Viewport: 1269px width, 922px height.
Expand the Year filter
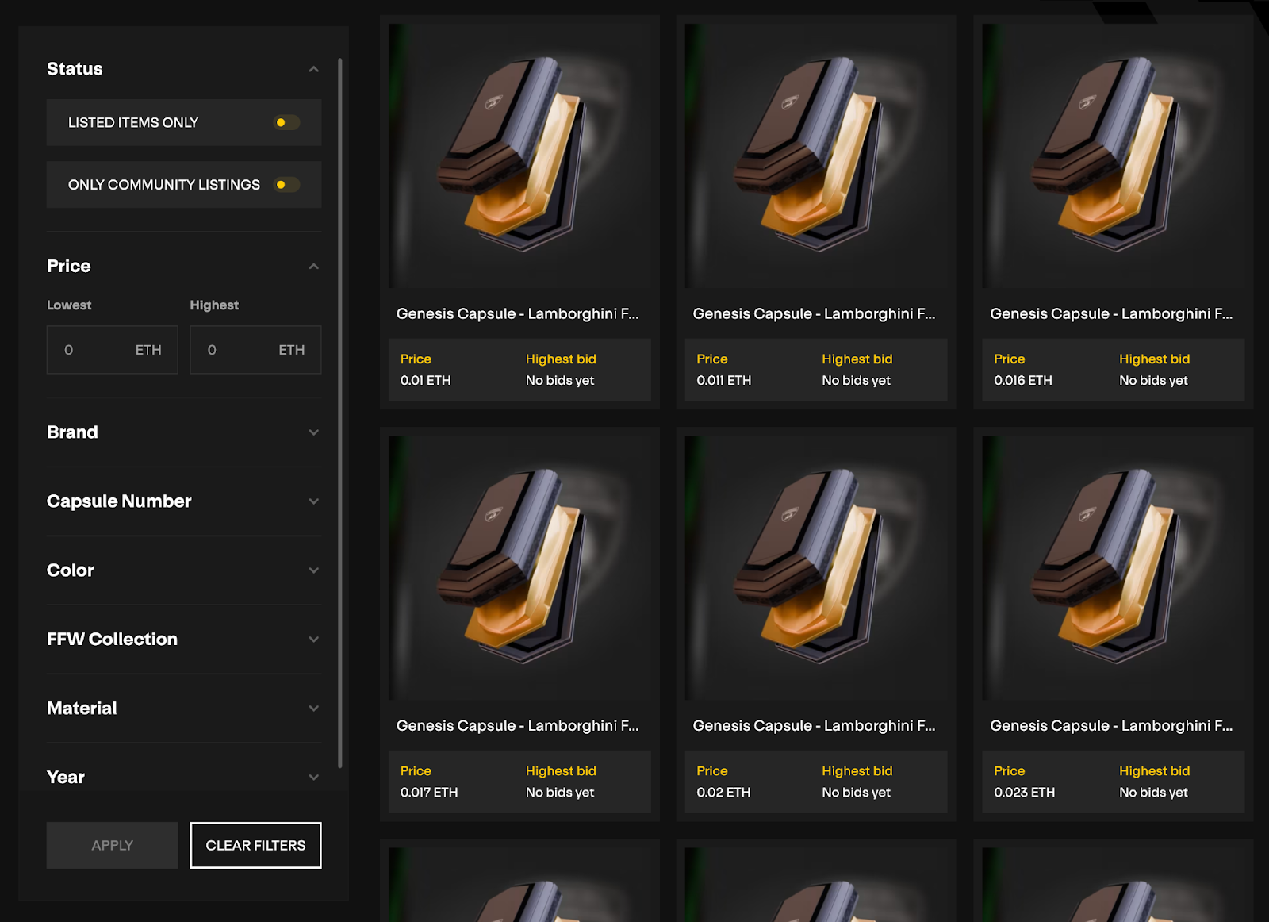313,778
